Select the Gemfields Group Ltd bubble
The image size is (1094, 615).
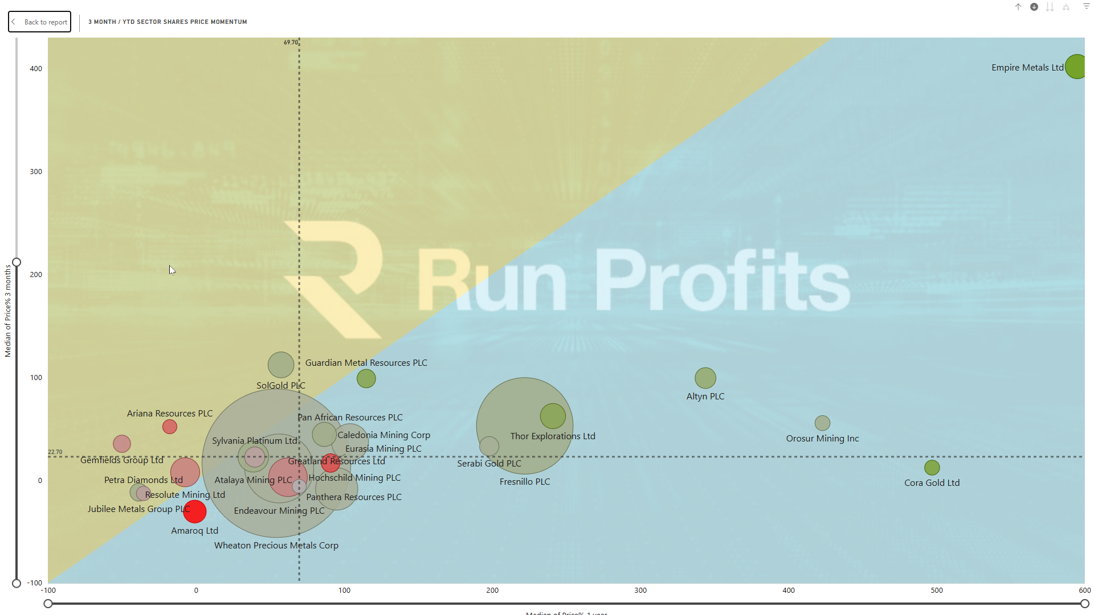[x=122, y=444]
